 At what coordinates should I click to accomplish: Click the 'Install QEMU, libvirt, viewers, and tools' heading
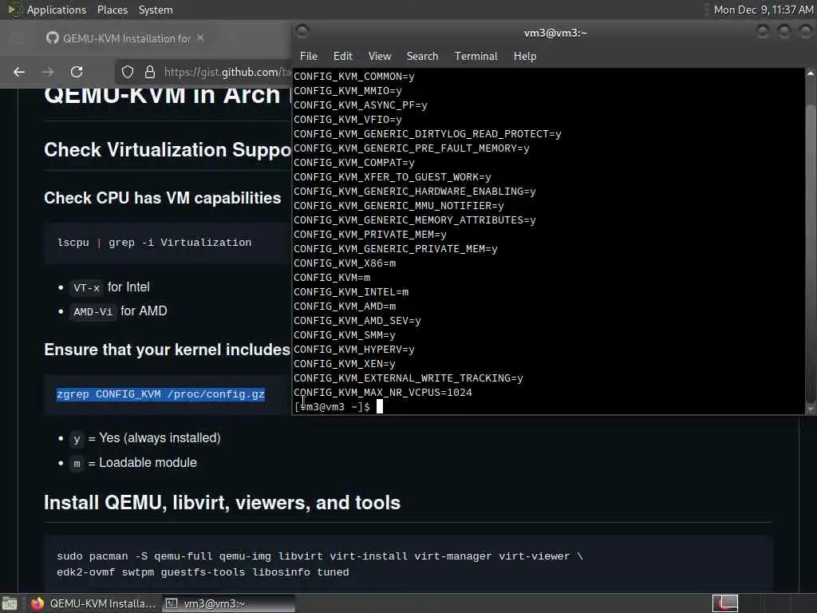click(x=222, y=503)
